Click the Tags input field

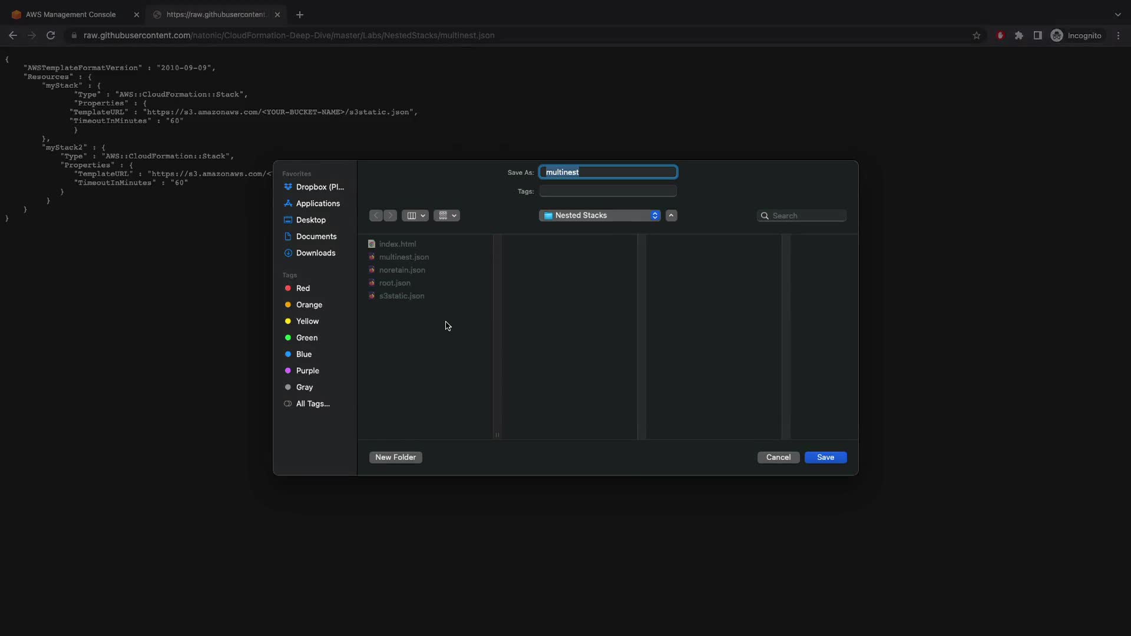tap(608, 191)
